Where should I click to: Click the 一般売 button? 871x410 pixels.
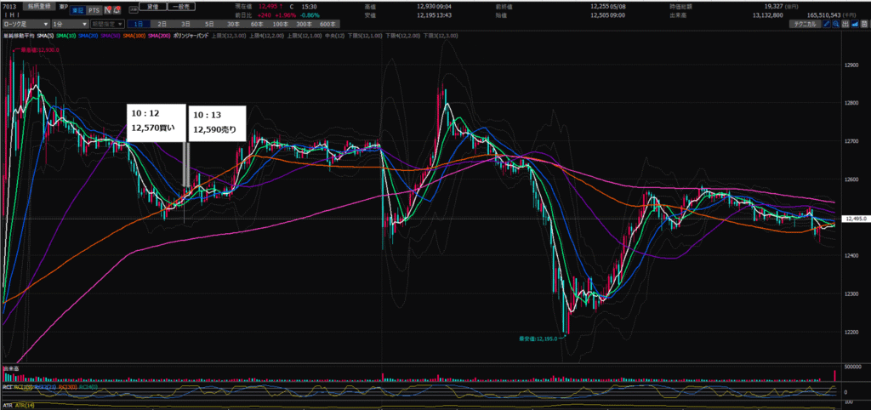click(181, 7)
